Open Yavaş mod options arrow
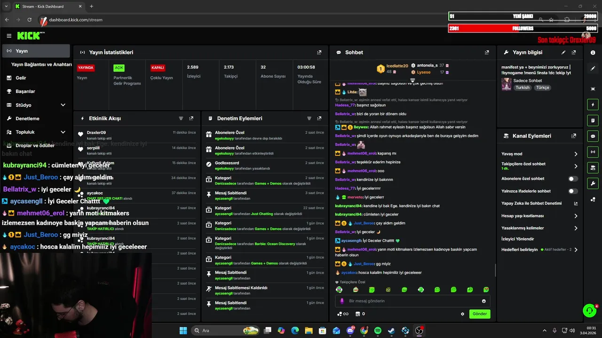The image size is (602, 338). (576, 154)
